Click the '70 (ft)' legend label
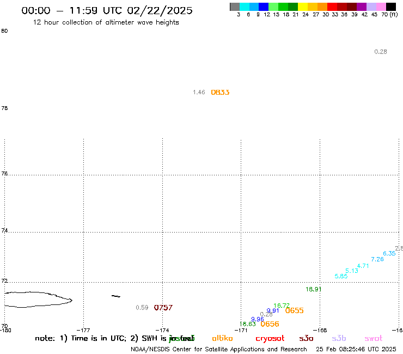Viewport: 403px width, 354px height. tap(389, 15)
